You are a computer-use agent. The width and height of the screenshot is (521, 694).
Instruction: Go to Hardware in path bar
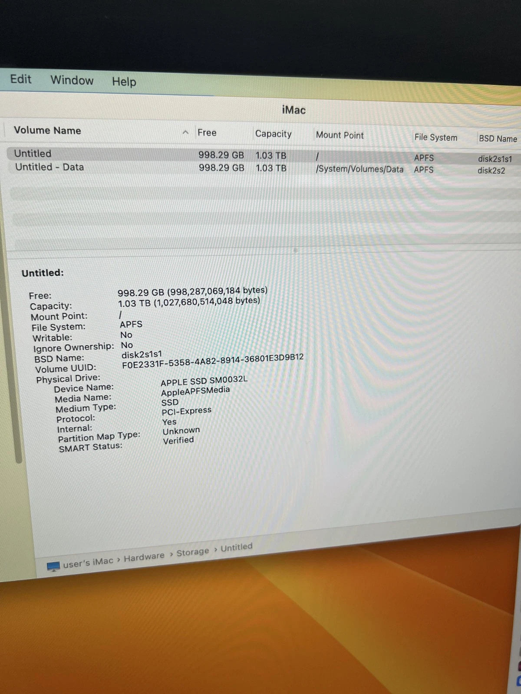tap(144, 557)
